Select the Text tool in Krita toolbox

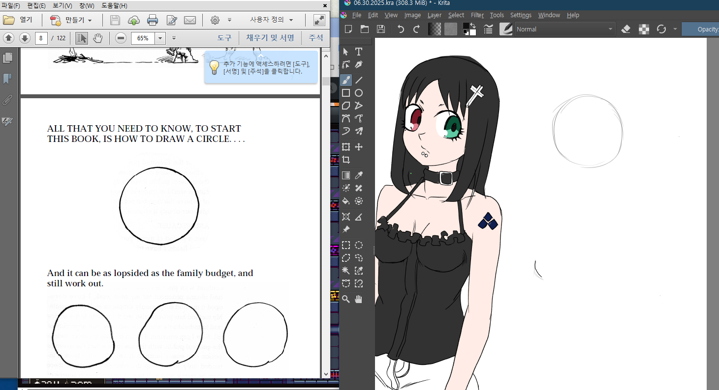(x=359, y=52)
